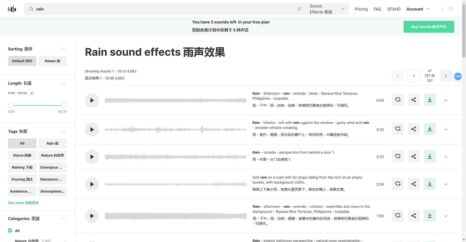466x242 pixels.
Task: Share the soft rain on road sound
Action: (414, 184)
